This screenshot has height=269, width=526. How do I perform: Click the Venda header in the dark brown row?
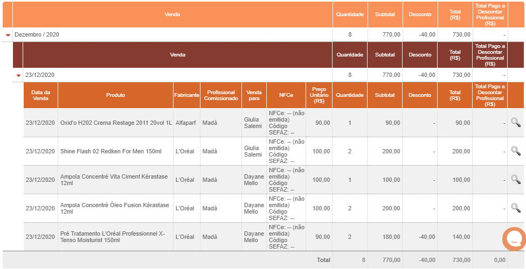pyautogui.click(x=177, y=54)
